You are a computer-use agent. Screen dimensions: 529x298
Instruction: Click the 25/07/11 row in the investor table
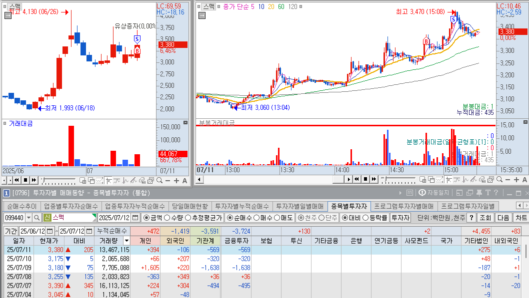[x=262, y=250]
